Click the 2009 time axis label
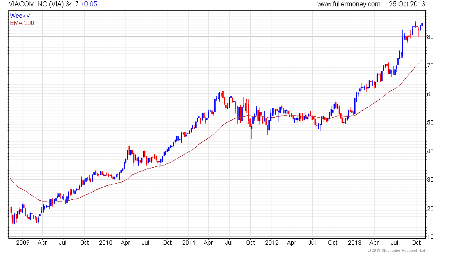Screen dimensions: 465x254 point(23,243)
